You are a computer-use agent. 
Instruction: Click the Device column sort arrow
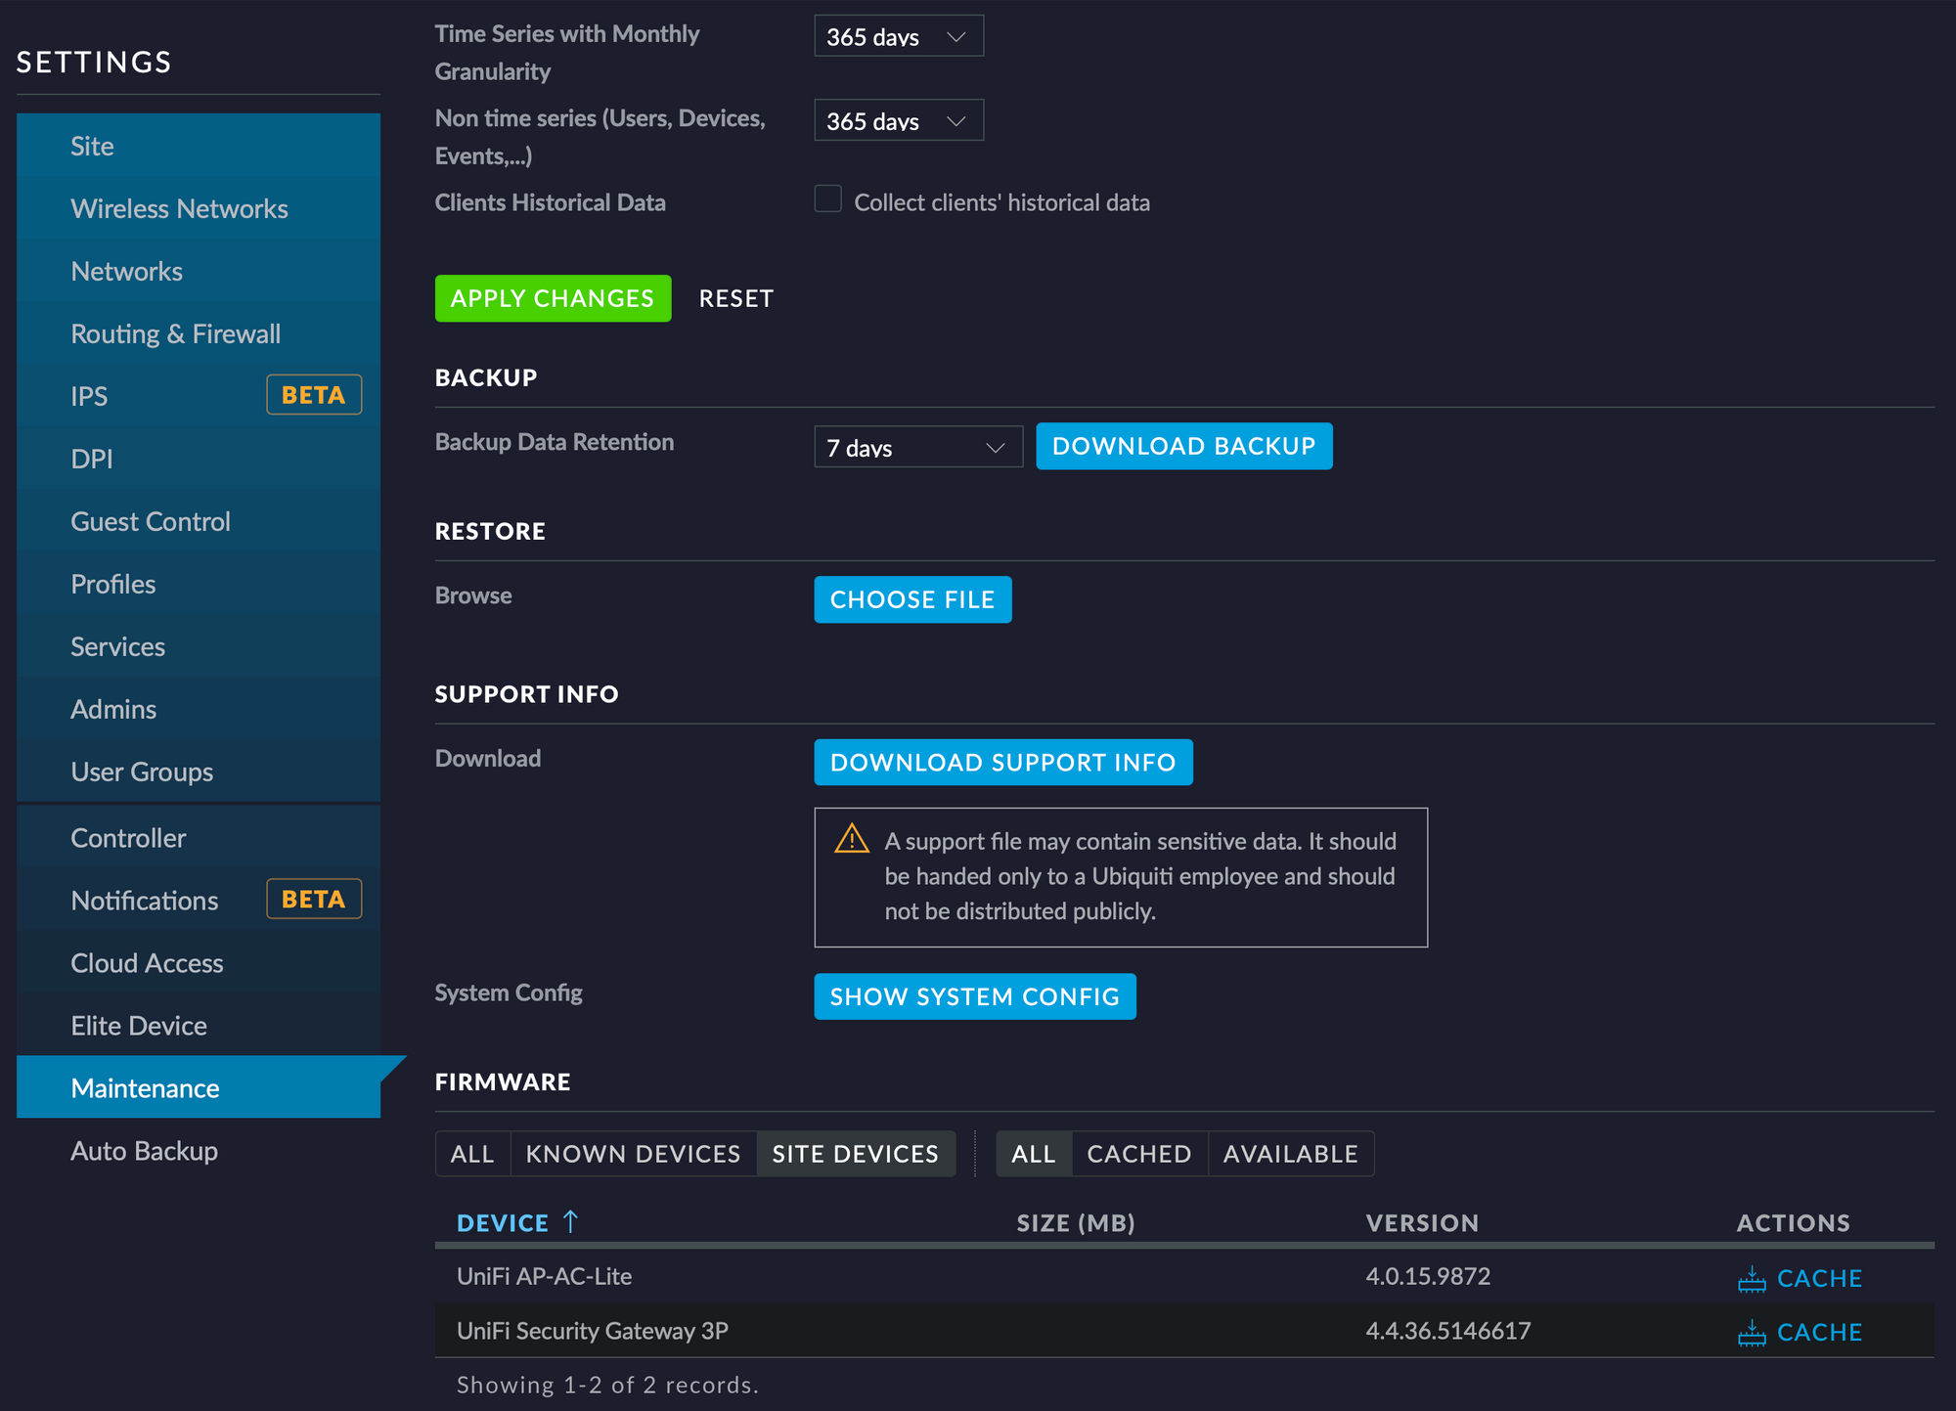point(571,1221)
